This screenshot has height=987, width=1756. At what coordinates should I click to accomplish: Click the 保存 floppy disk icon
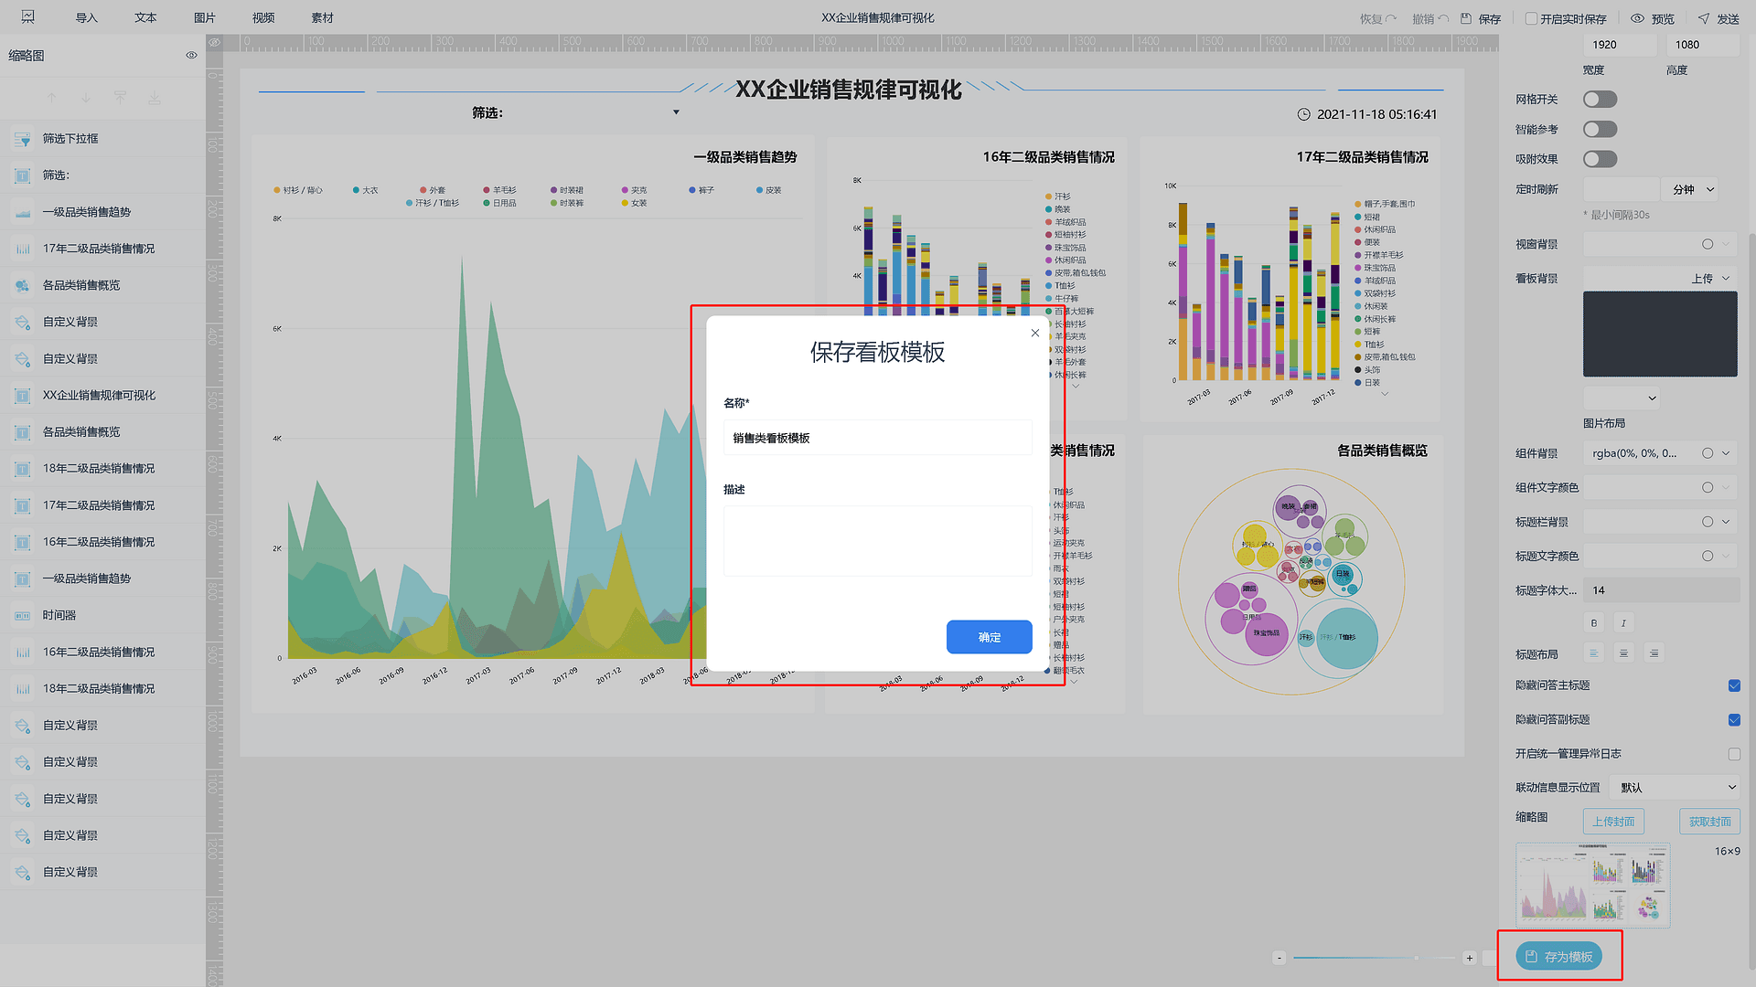1466,18
